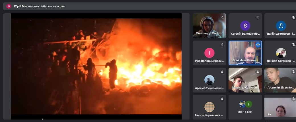Click the muted mic icon on В'ячеслав's tile
The width and height of the screenshot is (296, 122).
(258, 72)
